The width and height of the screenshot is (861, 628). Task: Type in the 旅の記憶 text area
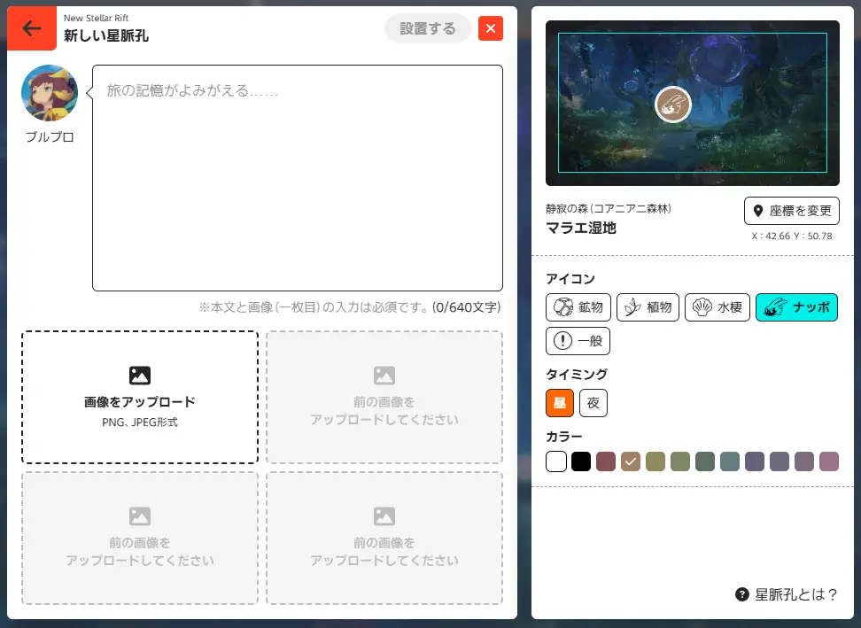coord(297,177)
